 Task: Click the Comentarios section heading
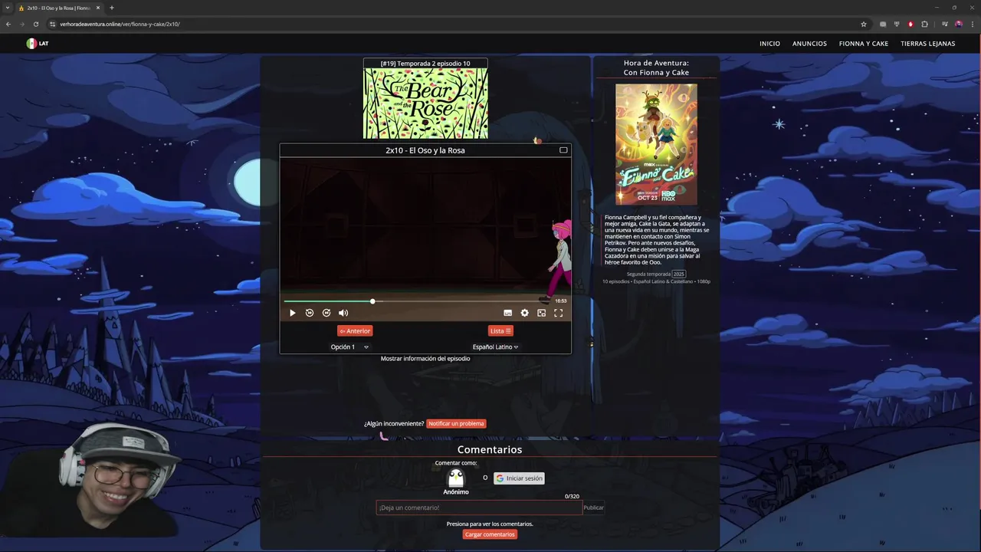click(490, 449)
